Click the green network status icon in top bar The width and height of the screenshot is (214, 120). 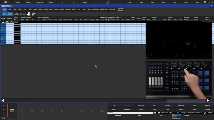click(x=205, y=2)
